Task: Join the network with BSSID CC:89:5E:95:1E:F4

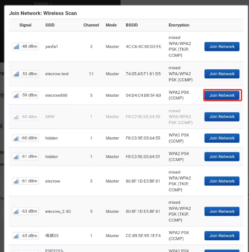Action: (222, 236)
